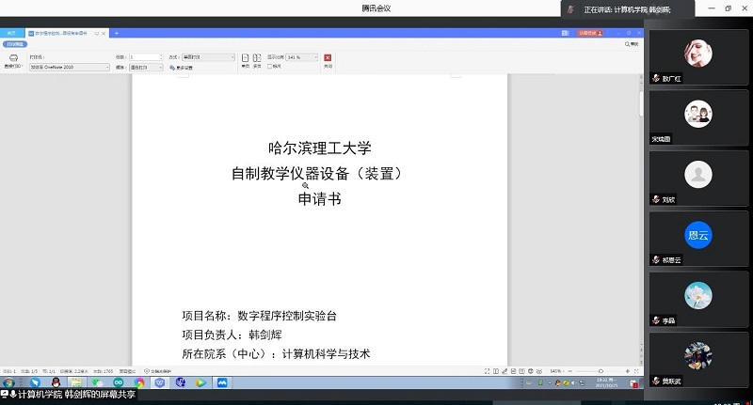The height and width of the screenshot is (405, 753).
Task: Add new tab with plus button
Action: (x=117, y=33)
